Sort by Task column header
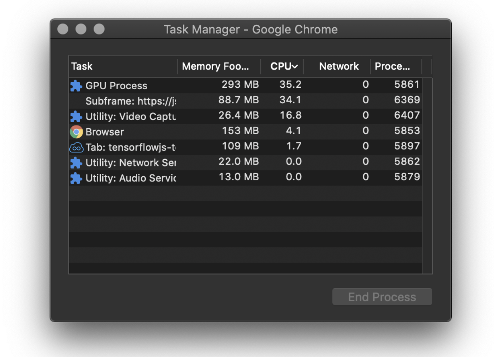494x357 pixels. point(82,66)
